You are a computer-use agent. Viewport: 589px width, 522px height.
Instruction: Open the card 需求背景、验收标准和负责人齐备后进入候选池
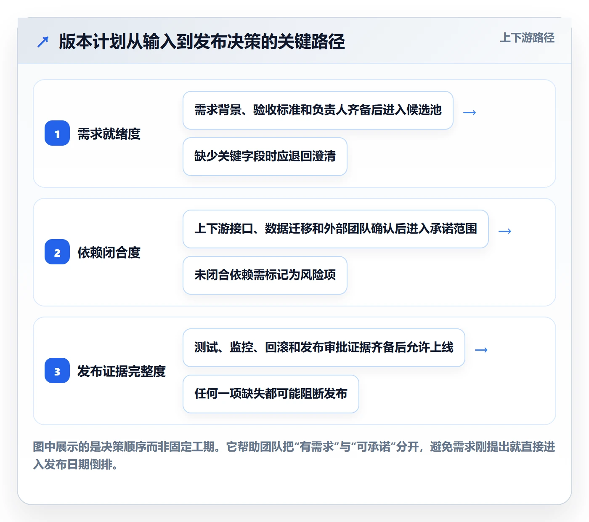point(318,110)
